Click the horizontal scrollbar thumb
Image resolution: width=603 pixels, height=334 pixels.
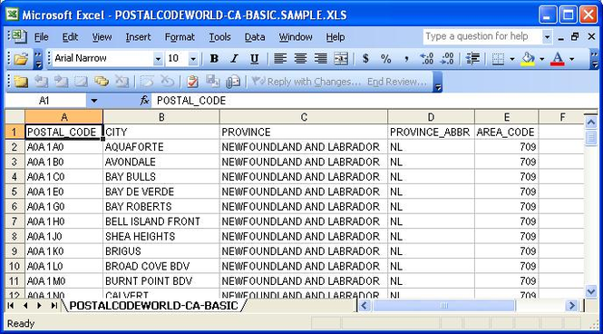click(x=443, y=306)
